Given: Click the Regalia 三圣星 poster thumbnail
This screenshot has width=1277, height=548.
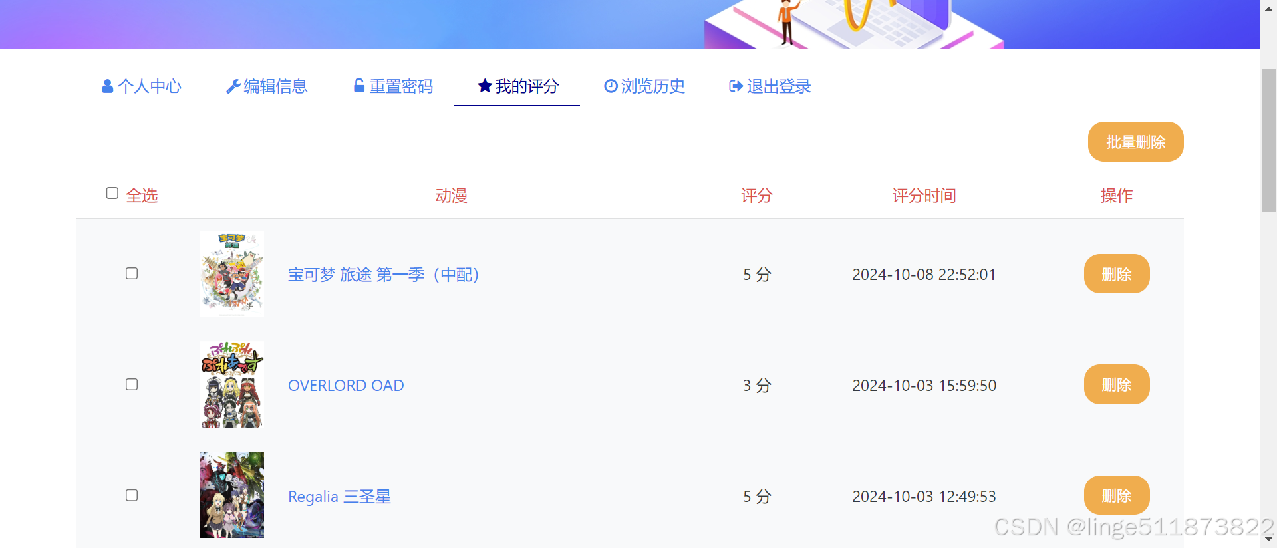Looking at the screenshot, I should [x=231, y=495].
